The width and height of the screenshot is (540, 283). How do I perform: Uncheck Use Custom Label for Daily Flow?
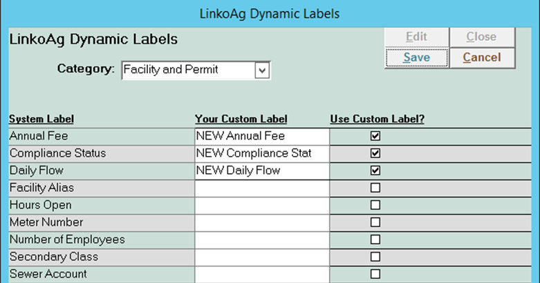pos(375,170)
